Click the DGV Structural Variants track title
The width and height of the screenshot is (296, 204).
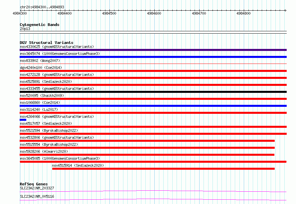point(47,43)
